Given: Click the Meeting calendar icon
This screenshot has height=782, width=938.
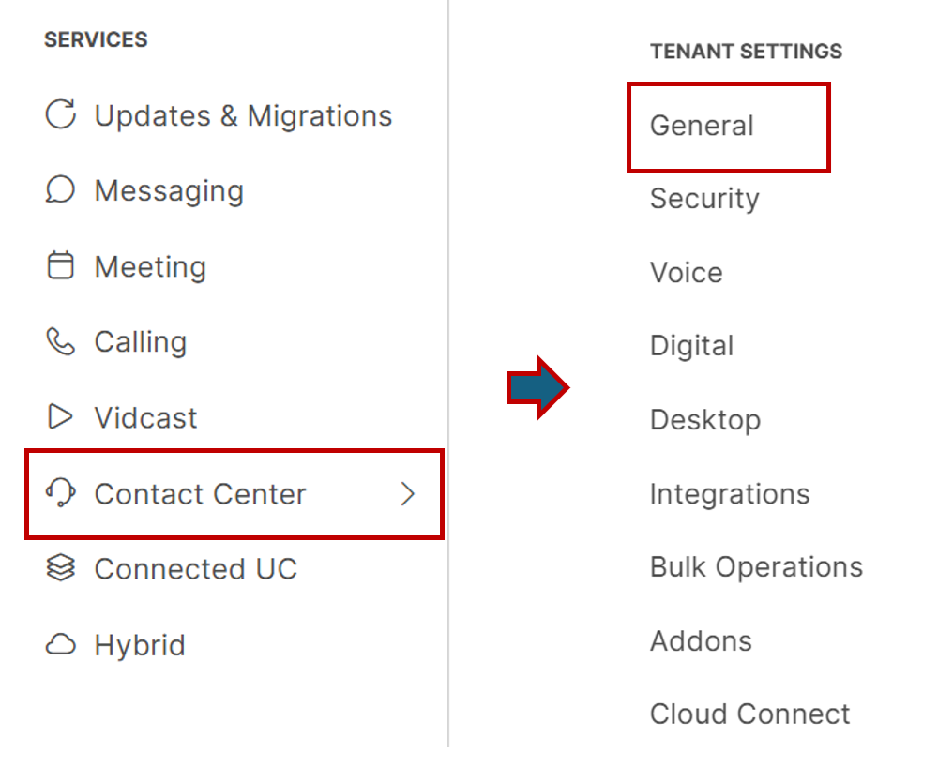Looking at the screenshot, I should coord(61,266).
